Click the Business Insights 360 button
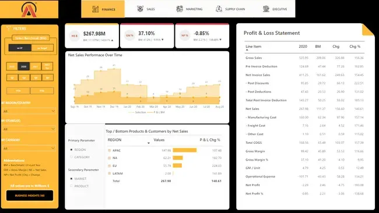379x213 pixels. pos(30,196)
